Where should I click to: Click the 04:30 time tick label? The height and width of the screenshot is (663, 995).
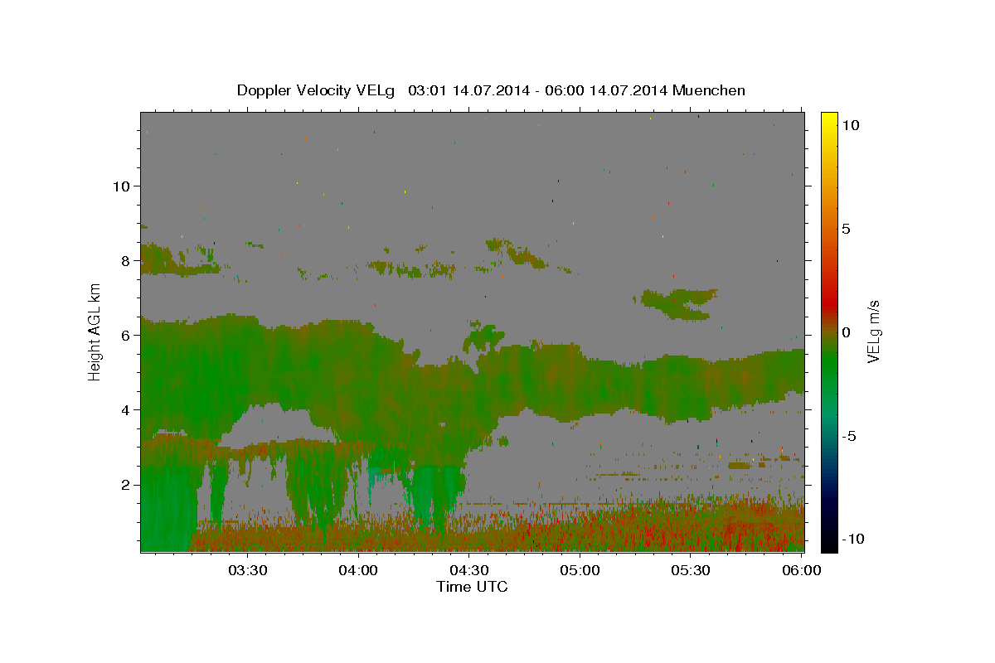pos(469,570)
